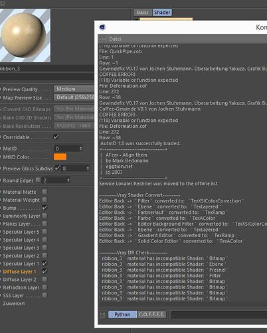Click the Specular Layer 1 label
Image resolution: width=267 pixels, height=333 pixels.
click(x=21, y=264)
